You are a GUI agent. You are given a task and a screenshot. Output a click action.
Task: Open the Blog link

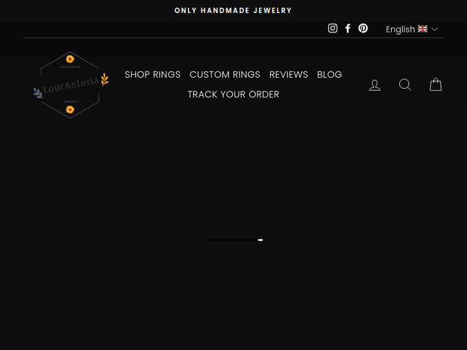[x=329, y=75]
